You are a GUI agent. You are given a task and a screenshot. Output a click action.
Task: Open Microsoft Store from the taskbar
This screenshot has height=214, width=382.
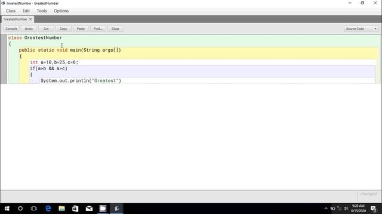click(75, 209)
